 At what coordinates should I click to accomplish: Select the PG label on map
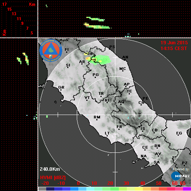click(95, 74)
